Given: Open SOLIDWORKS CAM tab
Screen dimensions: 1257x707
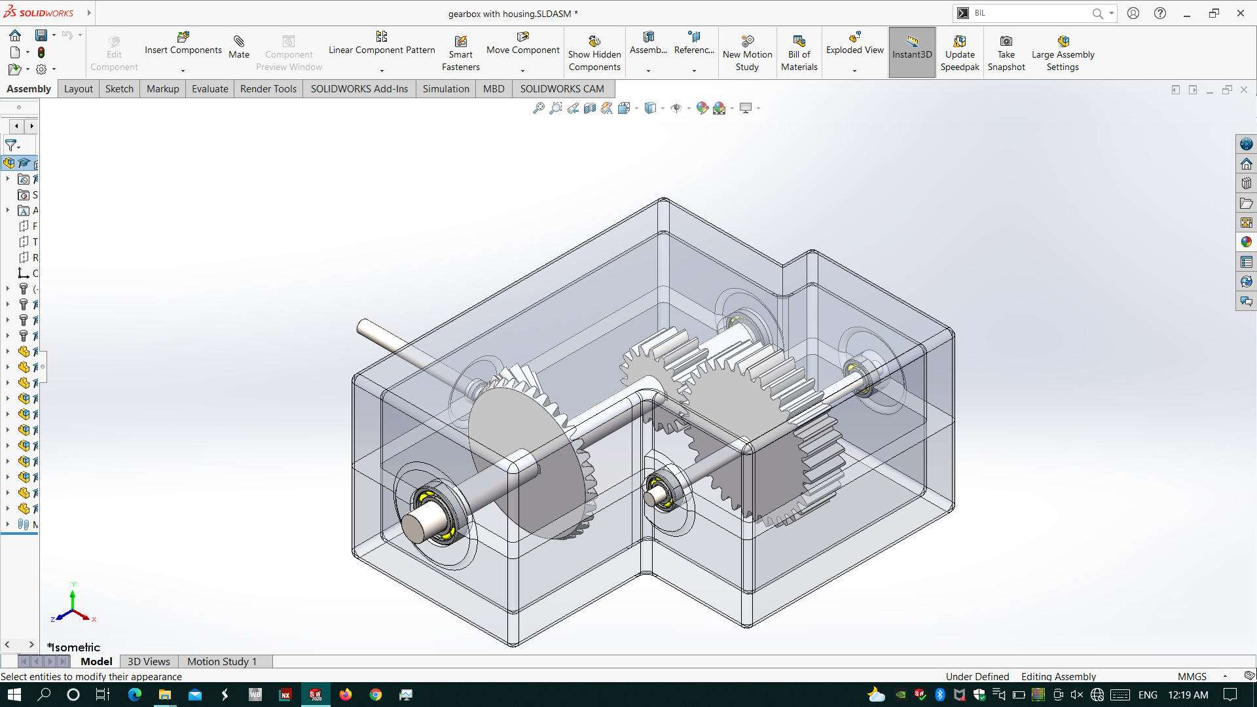Looking at the screenshot, I should tap(562, 89).
